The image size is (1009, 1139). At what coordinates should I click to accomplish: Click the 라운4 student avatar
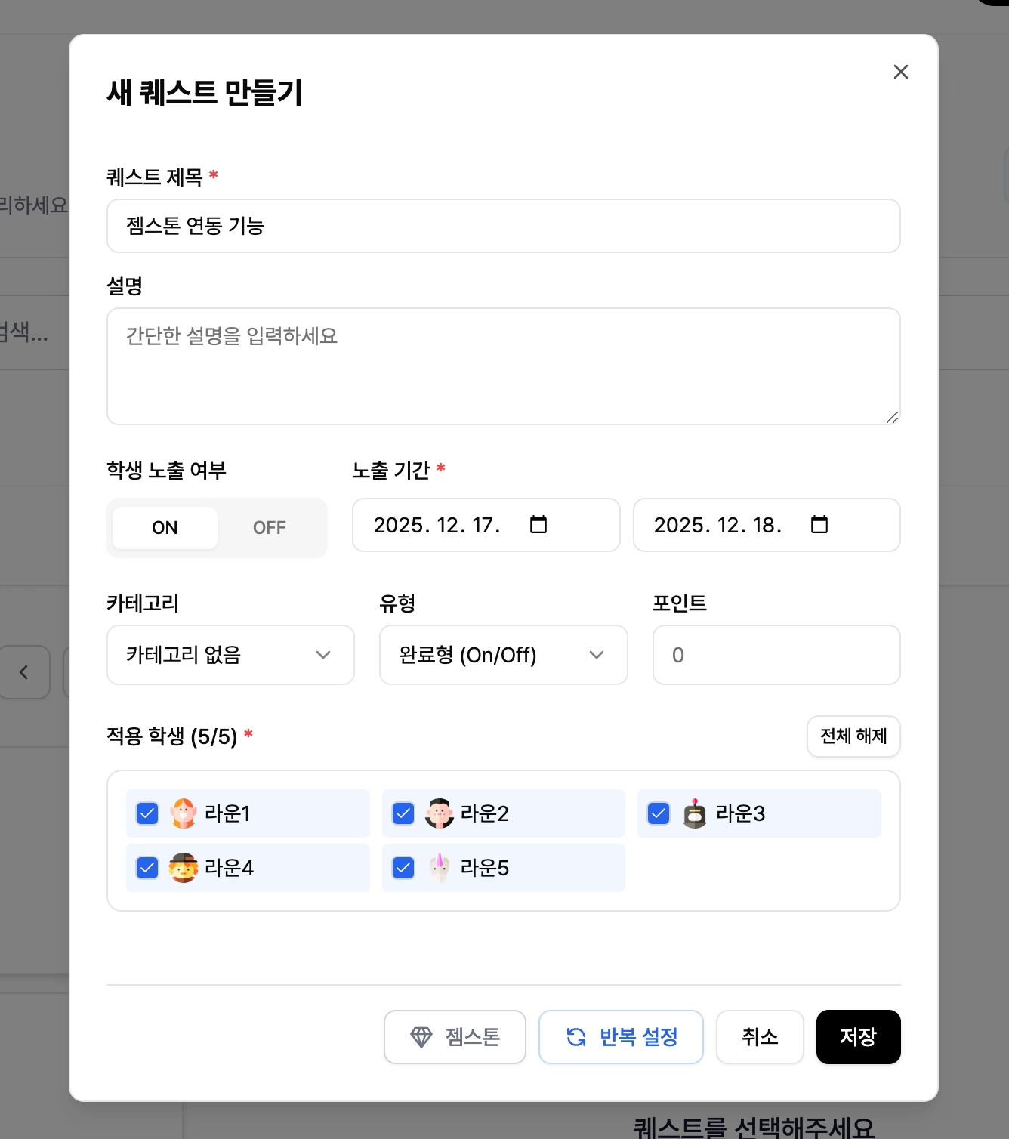tap(184, 868)
